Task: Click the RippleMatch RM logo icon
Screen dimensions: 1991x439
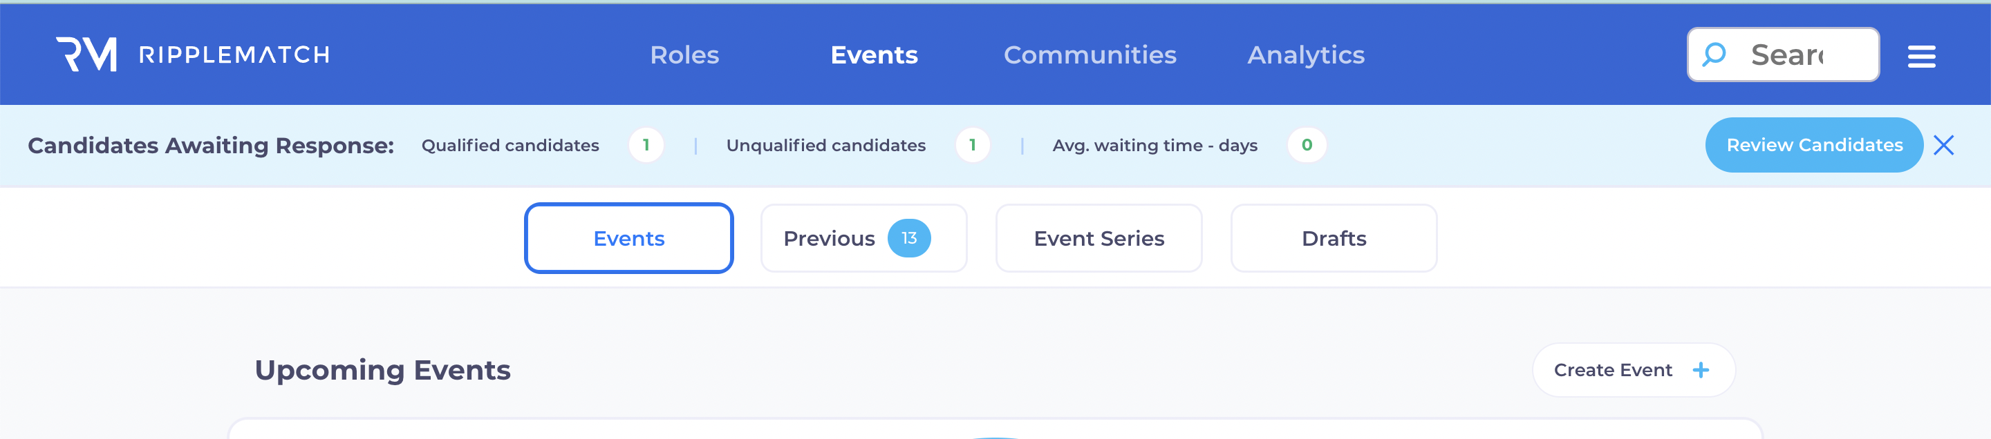Action: (86, 54)
